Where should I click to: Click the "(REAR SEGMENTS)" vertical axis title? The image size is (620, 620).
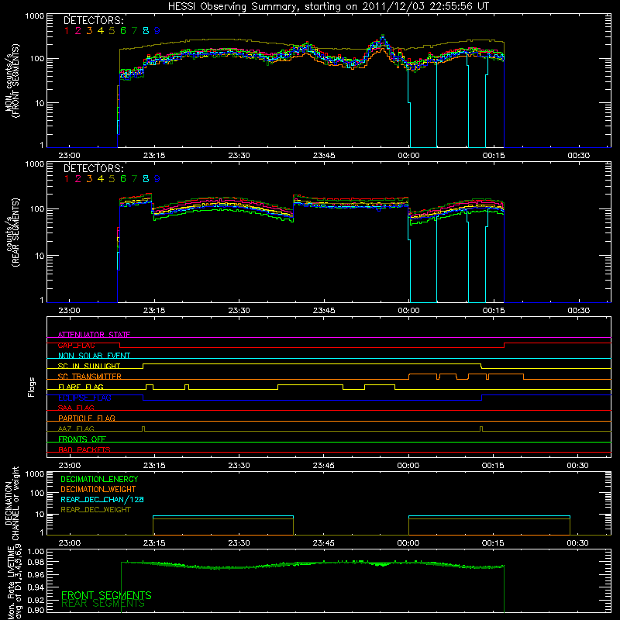coord(15,232)
